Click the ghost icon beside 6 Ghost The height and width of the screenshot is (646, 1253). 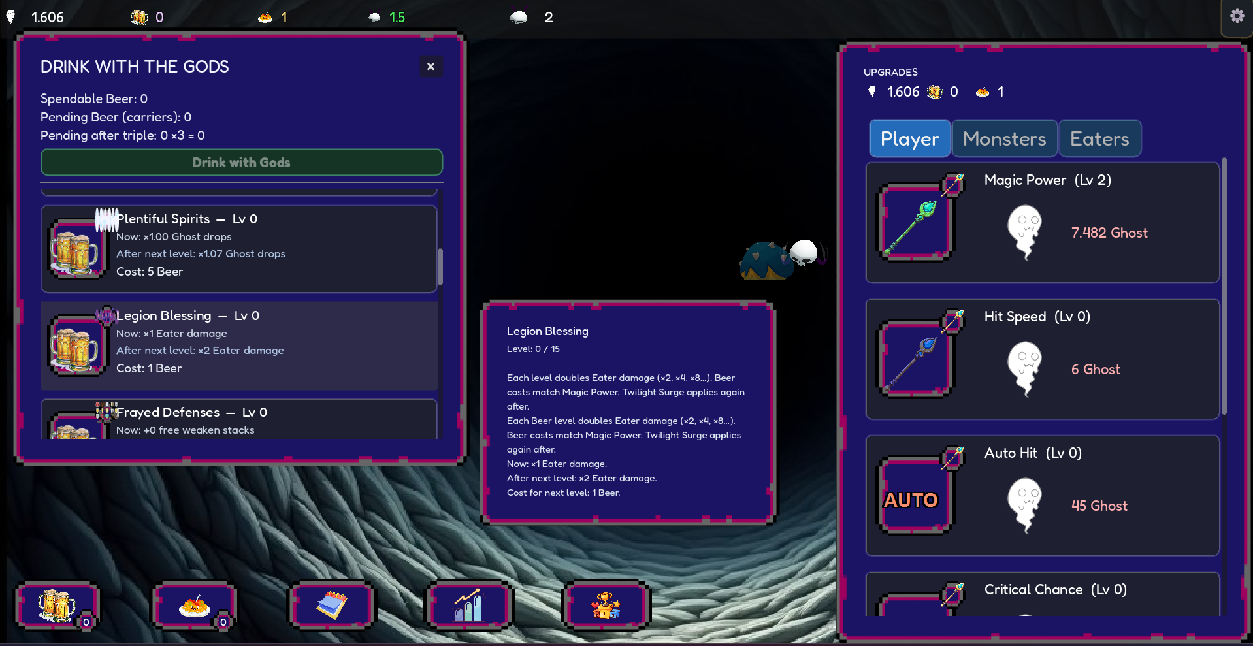[x=1024, y=369]
